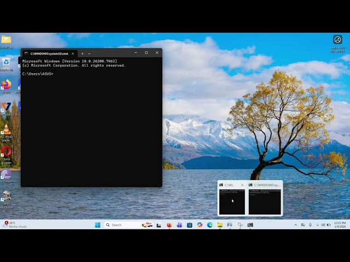
Task: Open Task View on the taskbar
Action: pos(159,225)
